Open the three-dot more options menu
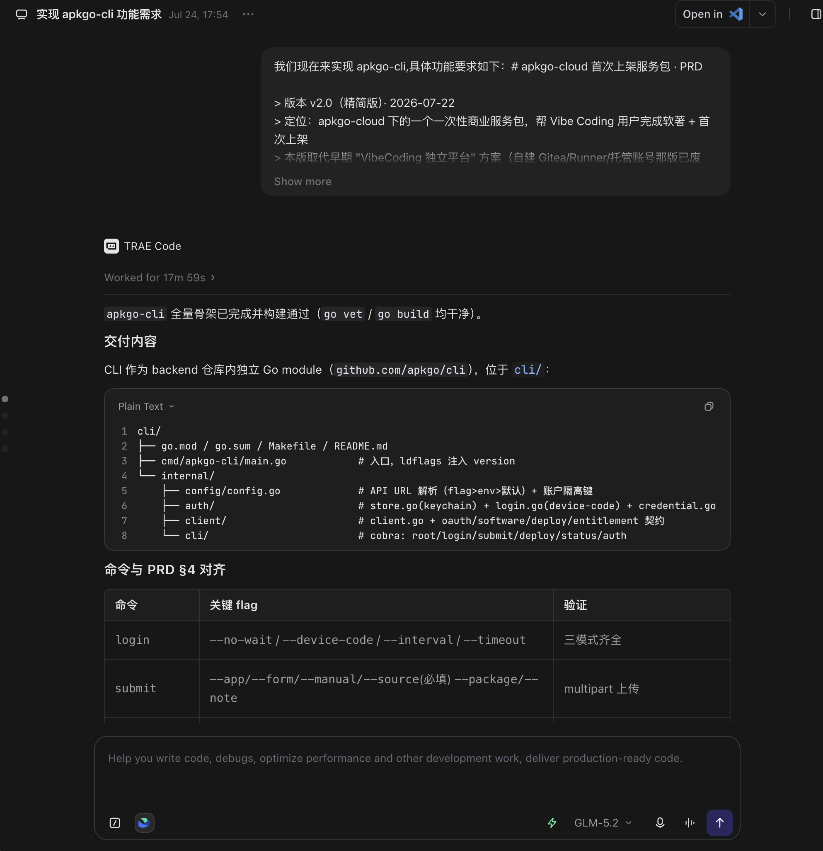Image resolution: width=823 pixels, height=851 pixels. coord(248,15)
